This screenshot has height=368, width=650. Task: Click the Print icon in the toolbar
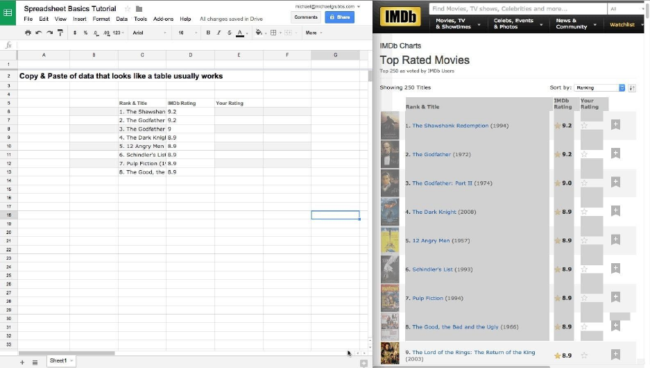click(28, 33)
